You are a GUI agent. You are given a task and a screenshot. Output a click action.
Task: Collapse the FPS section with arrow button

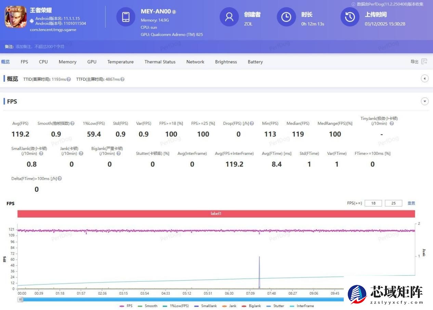[424, 102]
